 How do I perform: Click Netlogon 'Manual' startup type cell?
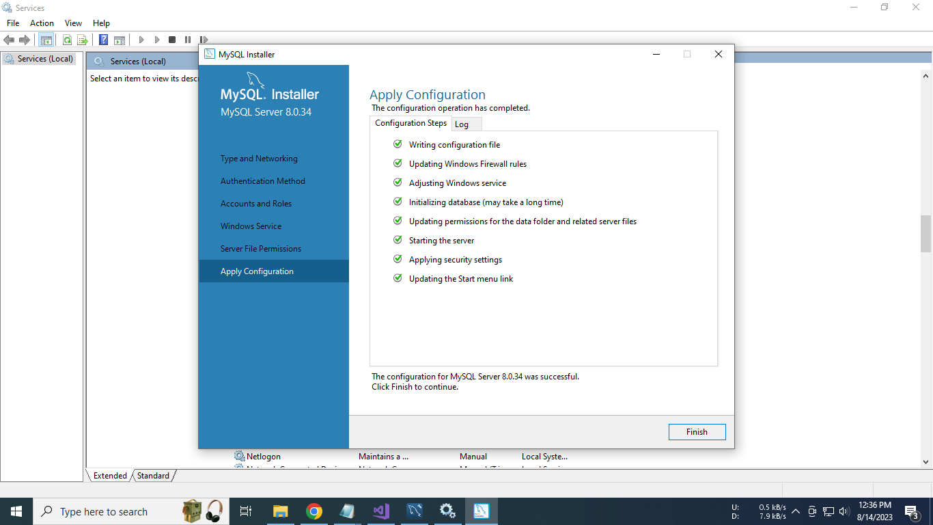point(473,456)
